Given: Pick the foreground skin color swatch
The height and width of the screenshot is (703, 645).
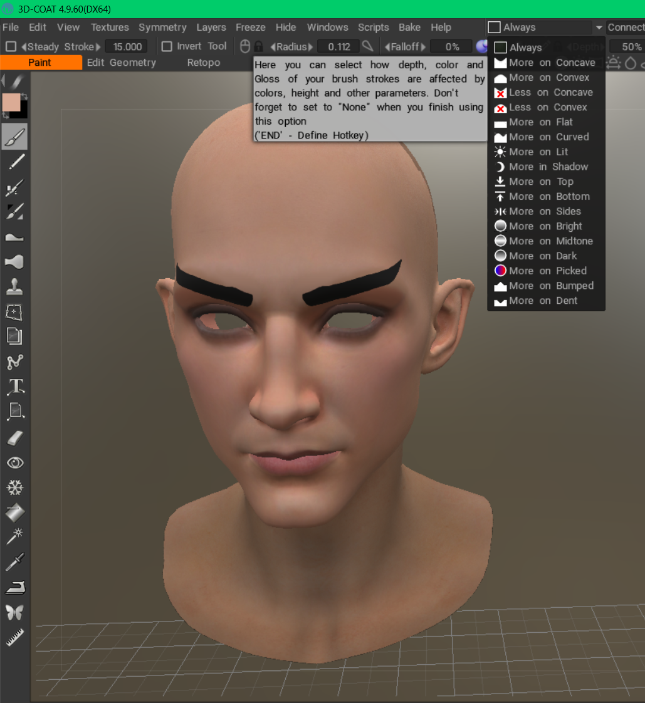Looking at the screenshot, I should pos(11,102).
